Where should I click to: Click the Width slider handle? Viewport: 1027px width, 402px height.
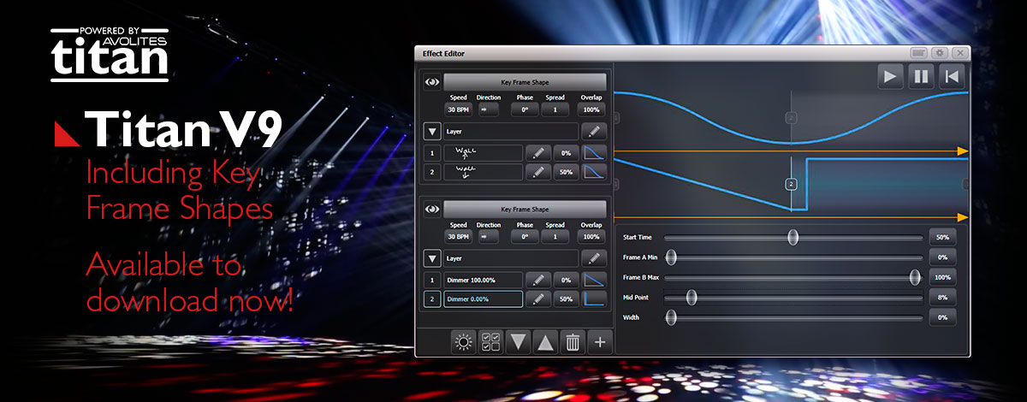pyautogui.click(x=671, y=317)
